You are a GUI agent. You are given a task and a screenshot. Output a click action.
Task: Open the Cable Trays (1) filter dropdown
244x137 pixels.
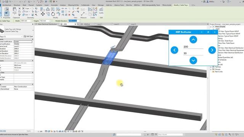point(22,37)
